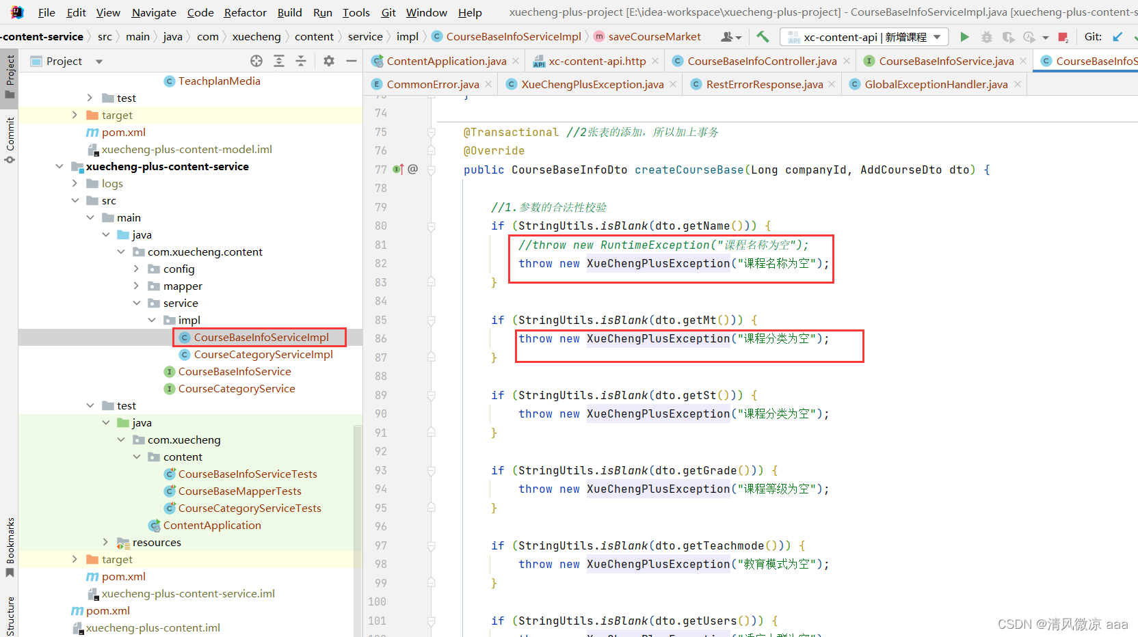The width and height of the screenshot is (1138, 637).
Task: Switch to XueChengPlusException.java tab
Action: point(592,84)
